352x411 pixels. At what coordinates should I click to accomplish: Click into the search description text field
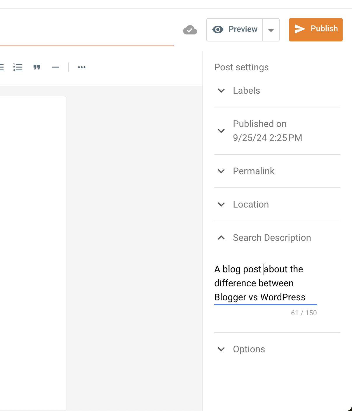tap(266, 283)
